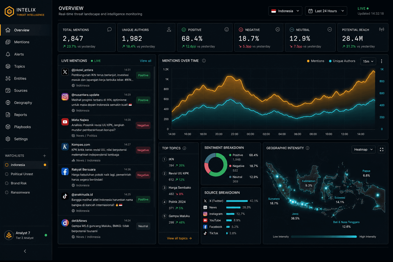Viewport: 393px width, 262px height.
Task: Open the Heatmap view dropdown
Action: click(364, 149)
